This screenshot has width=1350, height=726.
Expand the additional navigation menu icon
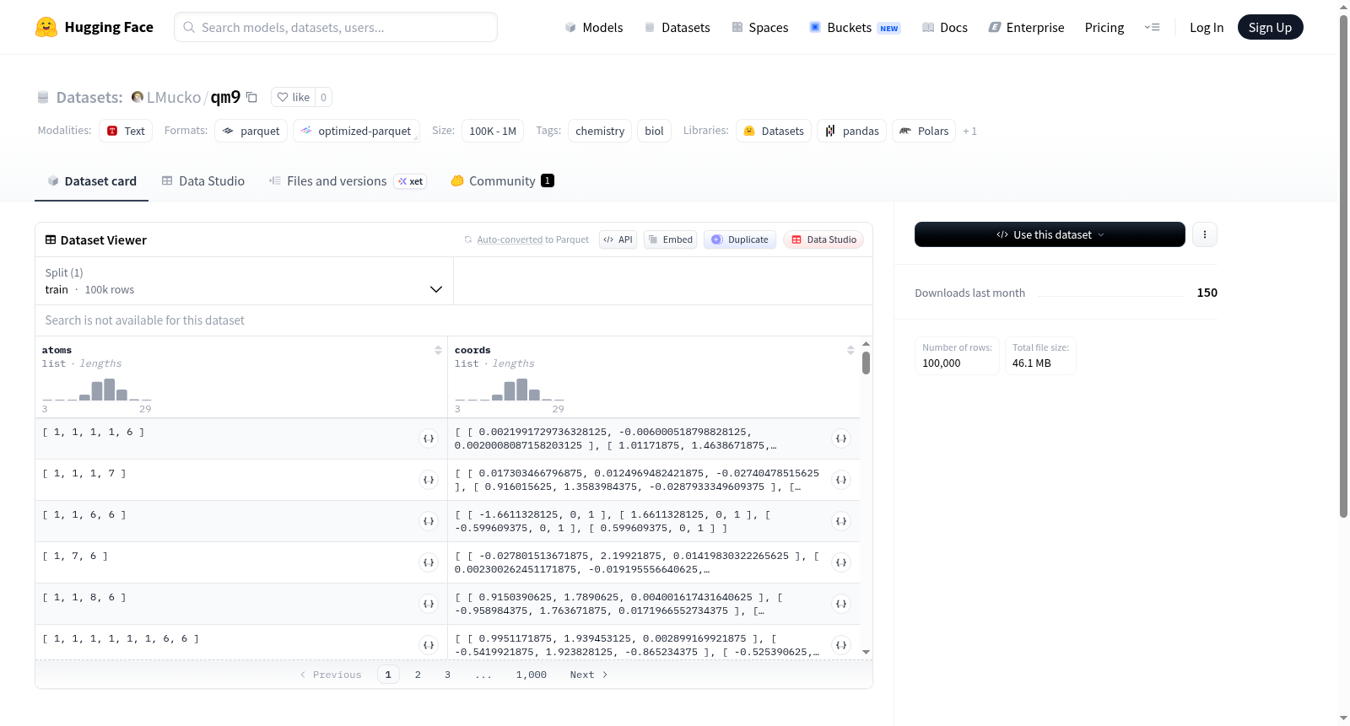(1152, 27)
